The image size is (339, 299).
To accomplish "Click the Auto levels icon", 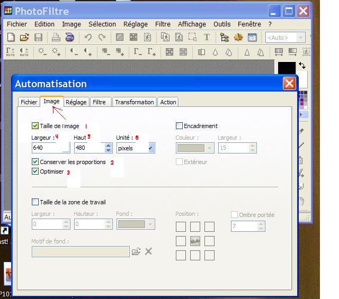I will point(10,52).
